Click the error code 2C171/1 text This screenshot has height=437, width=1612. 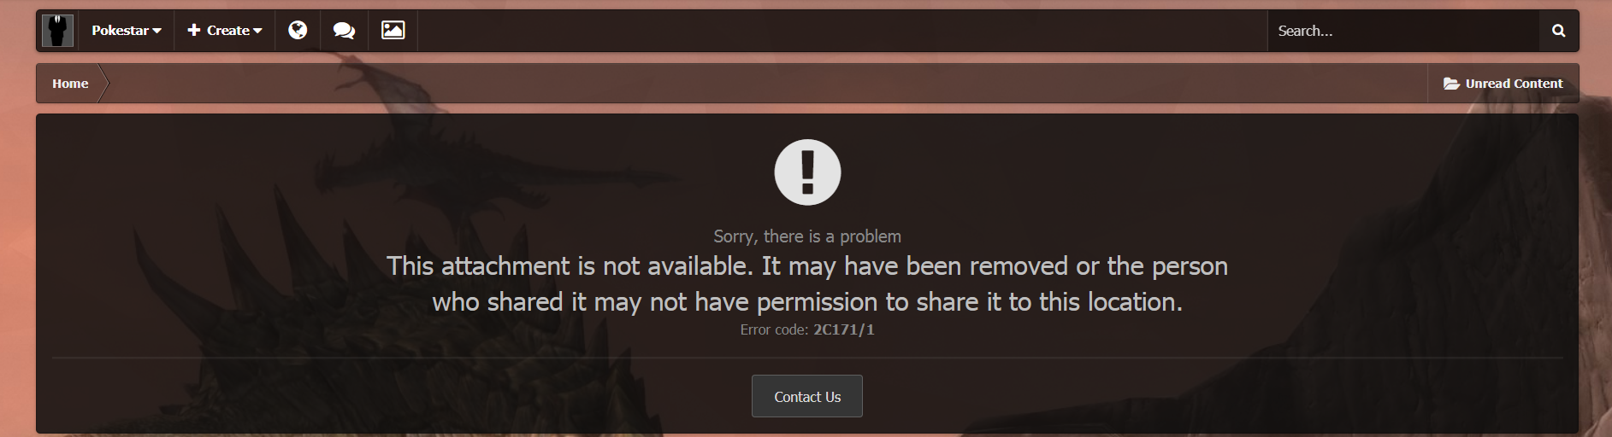843,329
